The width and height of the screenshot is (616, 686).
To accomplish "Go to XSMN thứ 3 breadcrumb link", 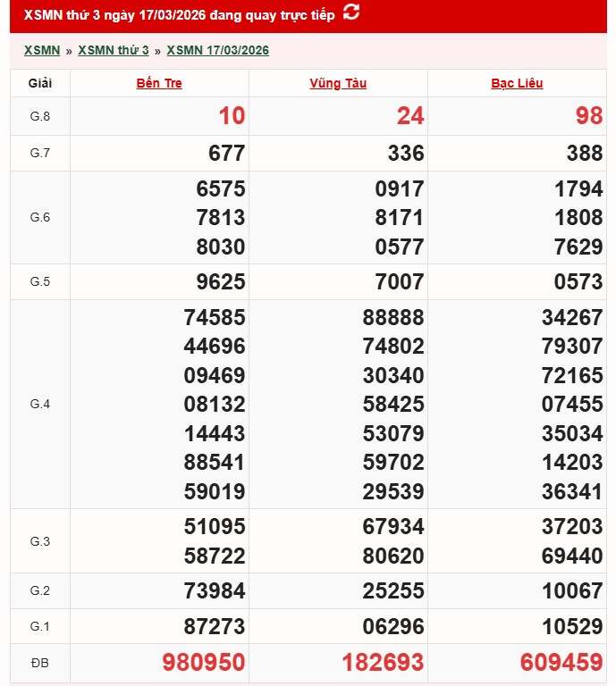I will (x=114, y=50).
